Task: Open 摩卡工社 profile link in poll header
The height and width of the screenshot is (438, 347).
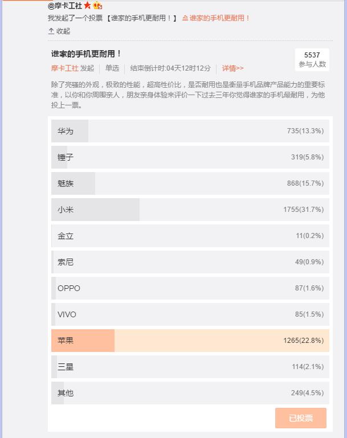Action: pyautogui.click(x=64, y=68)
